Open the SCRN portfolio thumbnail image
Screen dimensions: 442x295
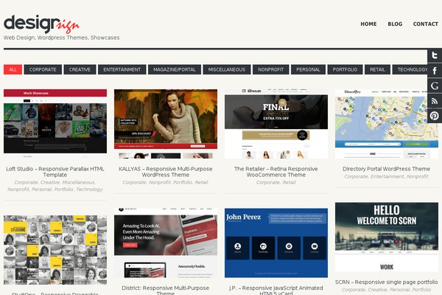click(x=387, y=237)
